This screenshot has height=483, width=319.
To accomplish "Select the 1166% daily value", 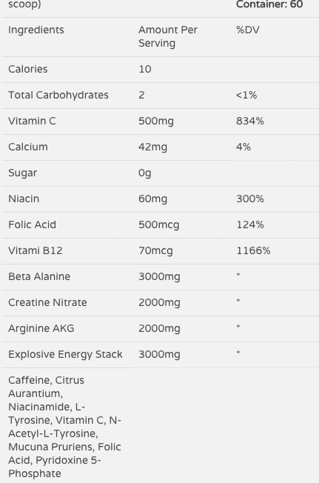I will pyautogui.click(x=253, y=250).
